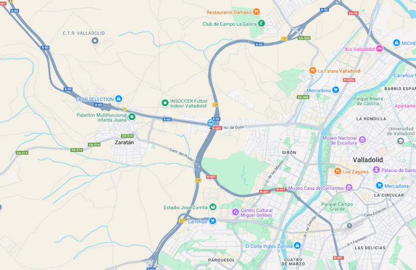This screenshot has height=270, width=416.
Task: Select the Carrefour shopping cart pin near the stadium
Action: pos(213,221)
